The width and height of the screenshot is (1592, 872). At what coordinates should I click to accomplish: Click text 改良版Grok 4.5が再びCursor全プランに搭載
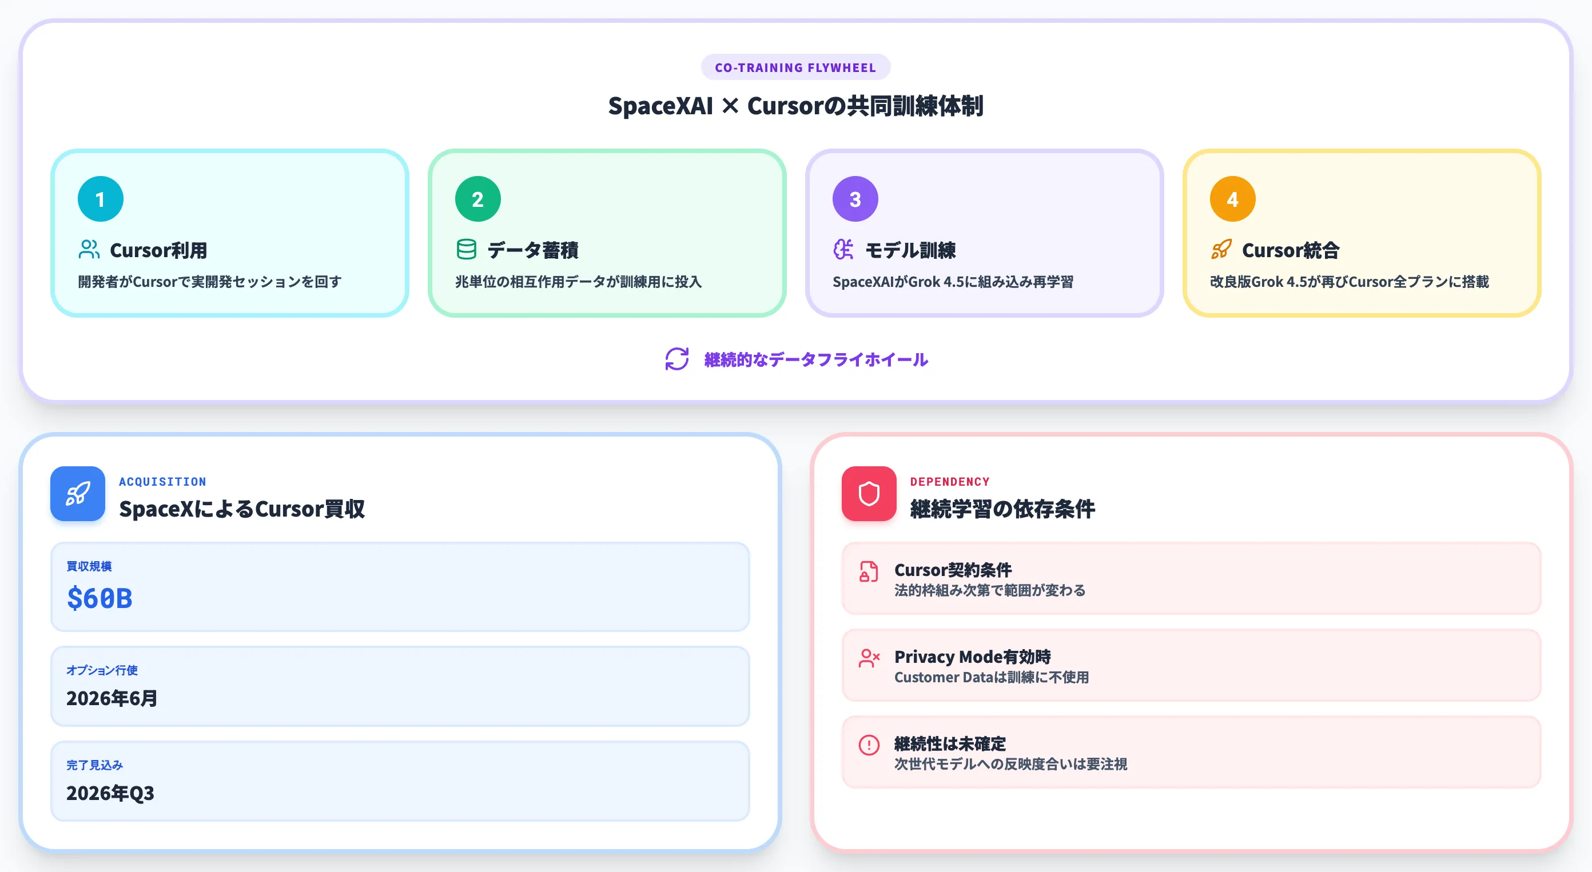click(x=1350, y=282)
